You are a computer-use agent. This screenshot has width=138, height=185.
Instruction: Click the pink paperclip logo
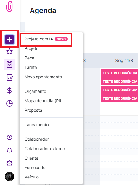[x=9, y=7]
